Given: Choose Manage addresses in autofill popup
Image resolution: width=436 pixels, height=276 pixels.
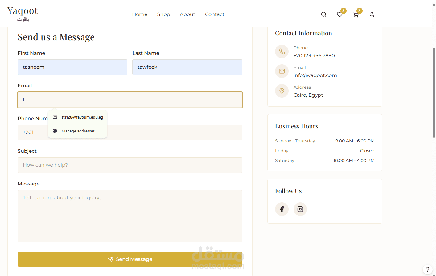Looking at the screenshot, I should pyautogui.click(x=78, y=131).
